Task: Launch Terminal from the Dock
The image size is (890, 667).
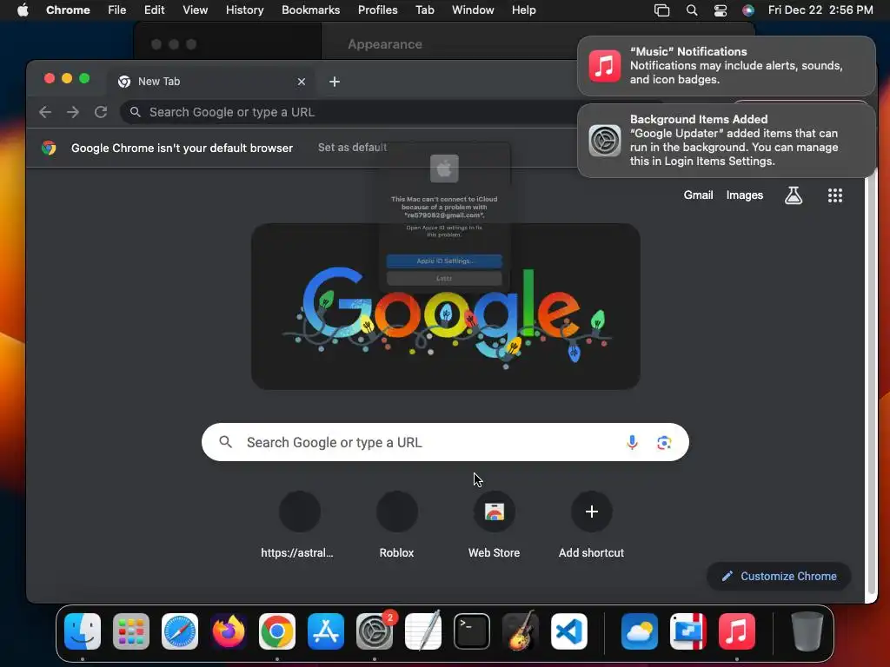Action: click(472, 631)
